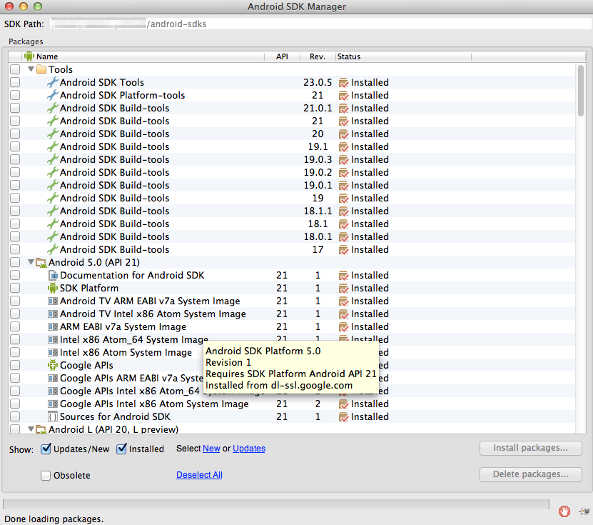
Task: Click the green wrench icon of Build-tools 21.0.1
Action: pyautogui.click(x=53, y=108)
